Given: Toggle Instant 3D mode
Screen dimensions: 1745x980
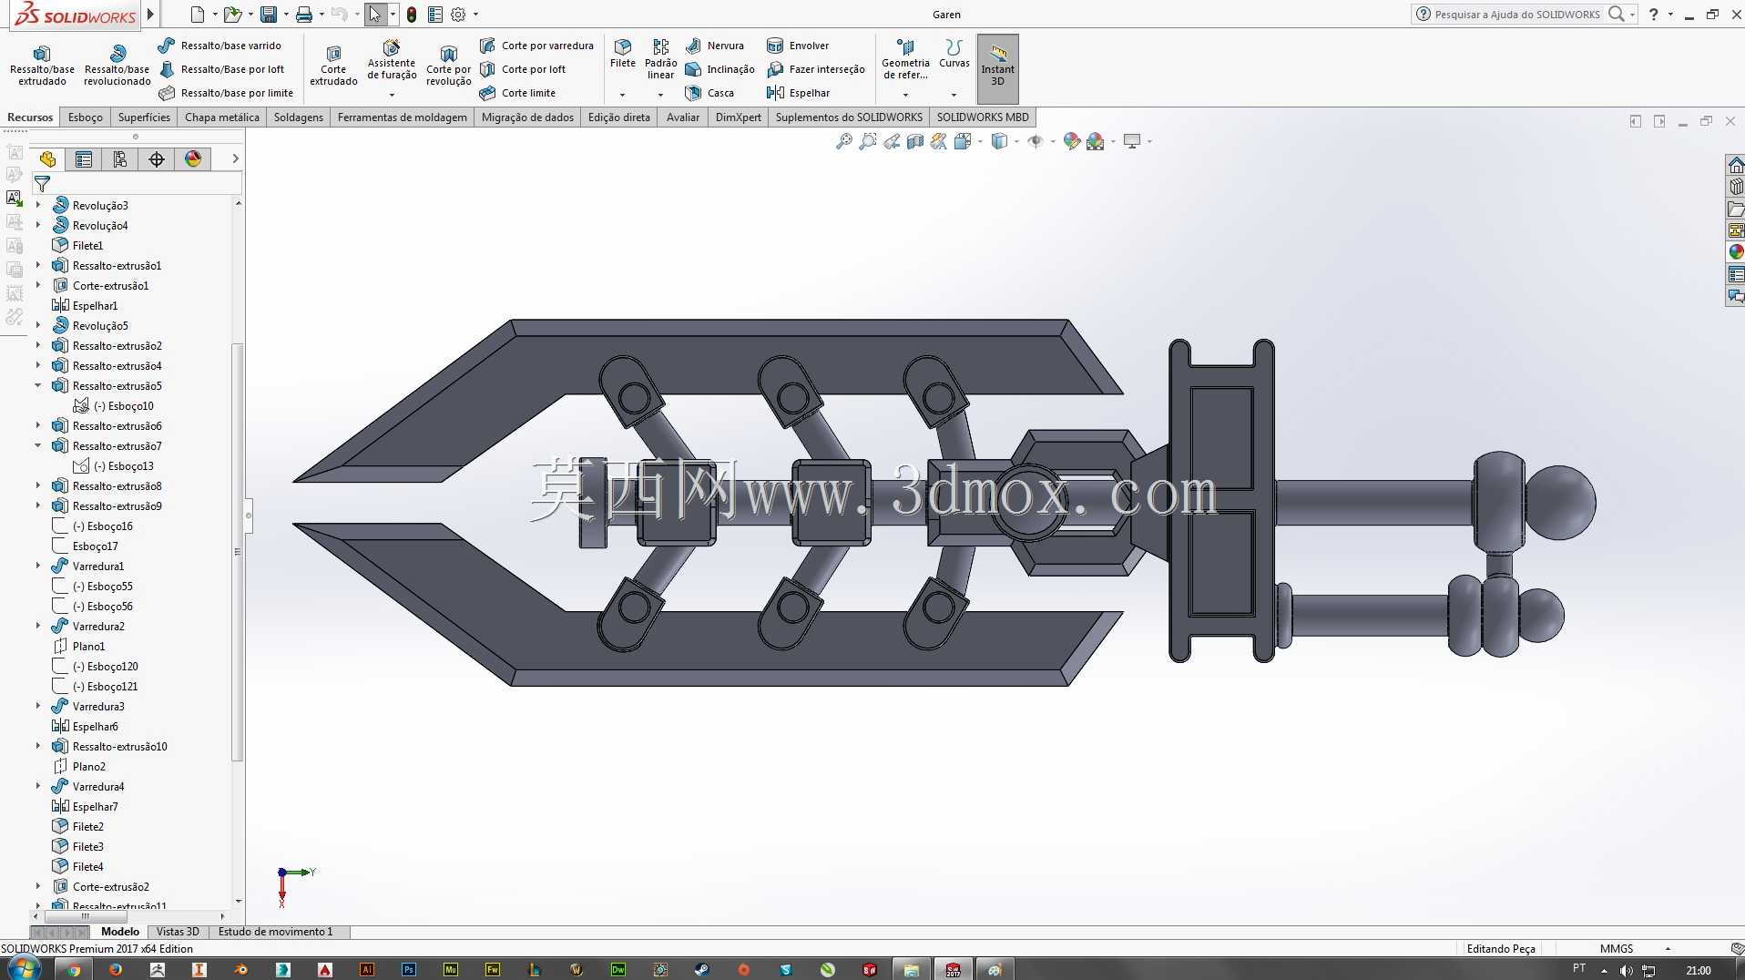Looking at the screenshot, I should [x=997, y=68].
